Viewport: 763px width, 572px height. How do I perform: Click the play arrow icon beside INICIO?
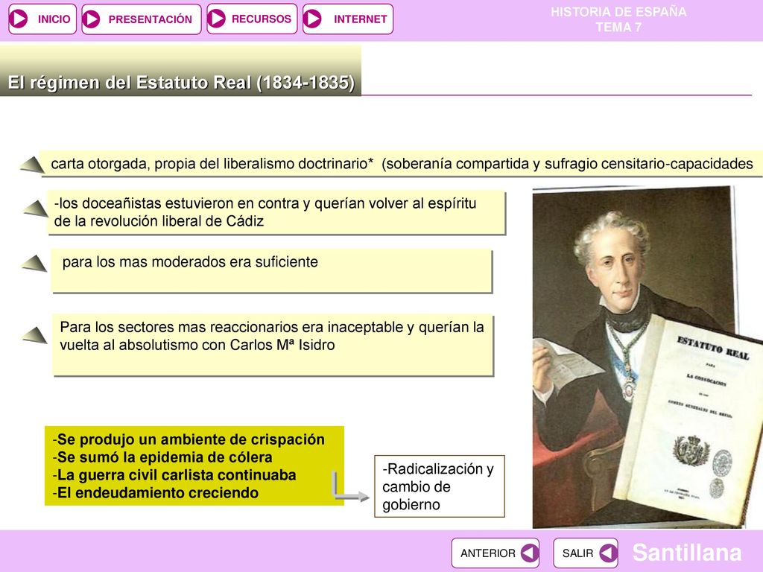click(x=19, y=19)
